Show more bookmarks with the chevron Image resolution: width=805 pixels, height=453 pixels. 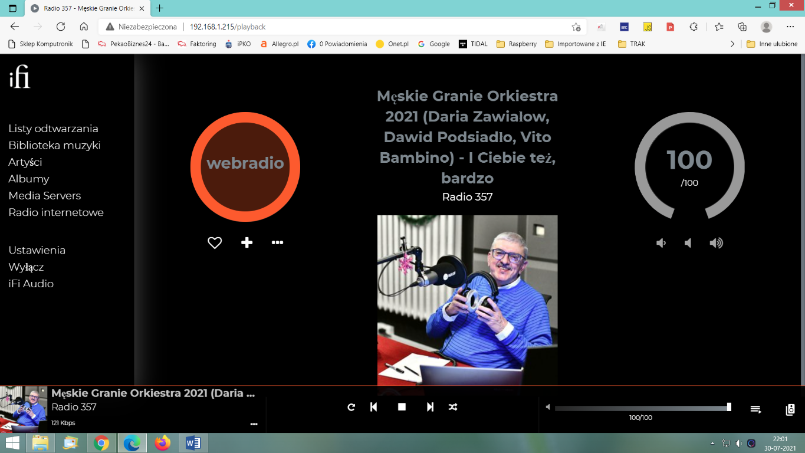(x=732, y=44)
